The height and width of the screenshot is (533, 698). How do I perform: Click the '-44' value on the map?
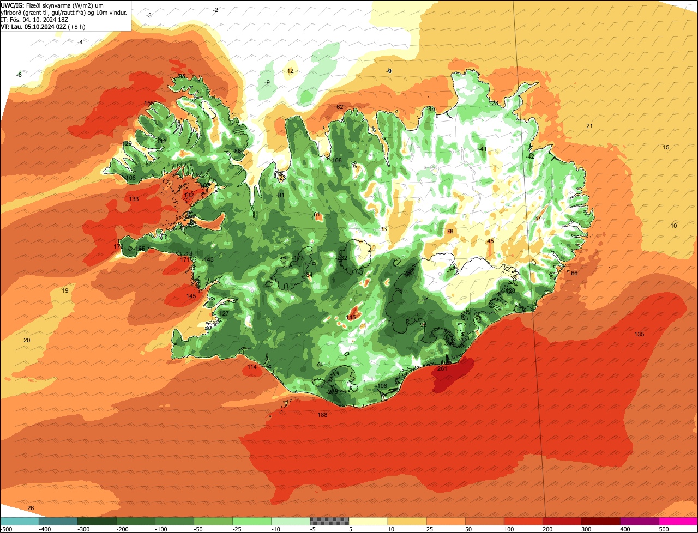(x=431, y=110)
